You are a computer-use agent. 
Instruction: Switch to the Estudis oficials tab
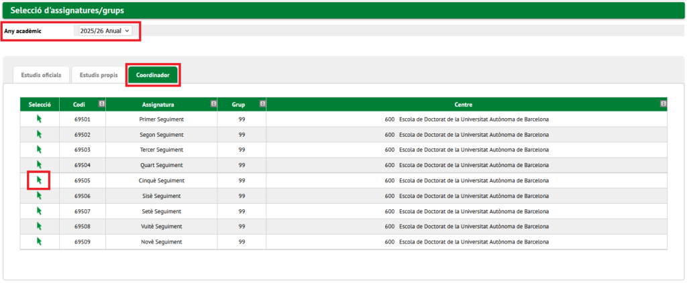[x=41, y=75]
